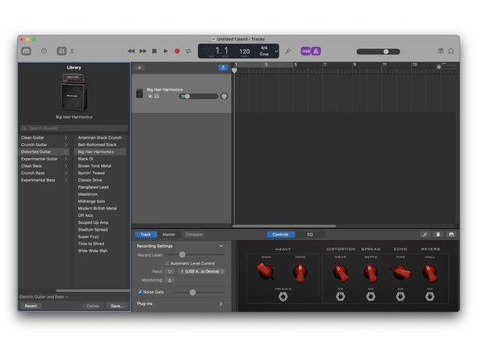Toggle the track header filter button

(223, 68)
